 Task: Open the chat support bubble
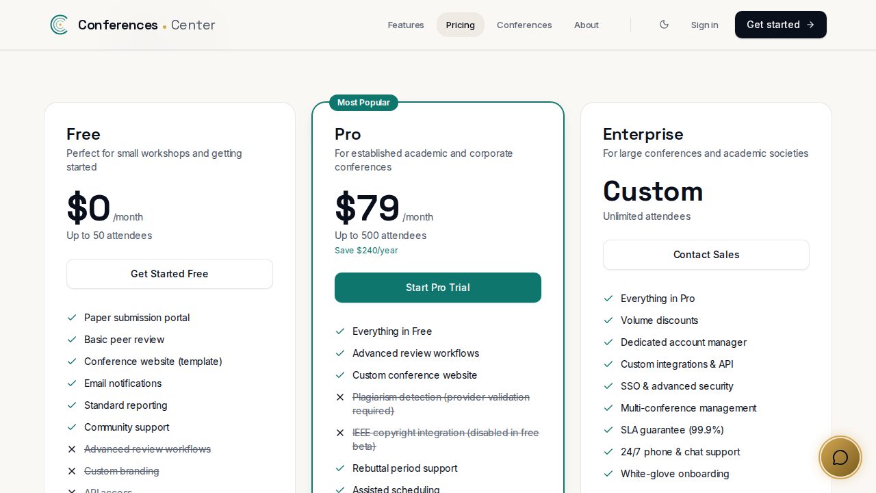840,457
